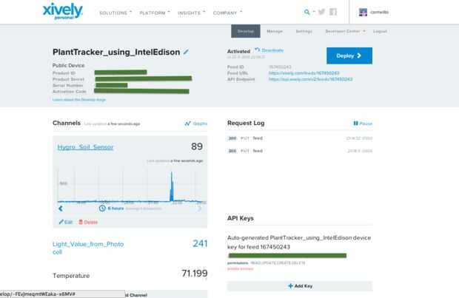Expand the Temperature channel

[x=71, y=276]
